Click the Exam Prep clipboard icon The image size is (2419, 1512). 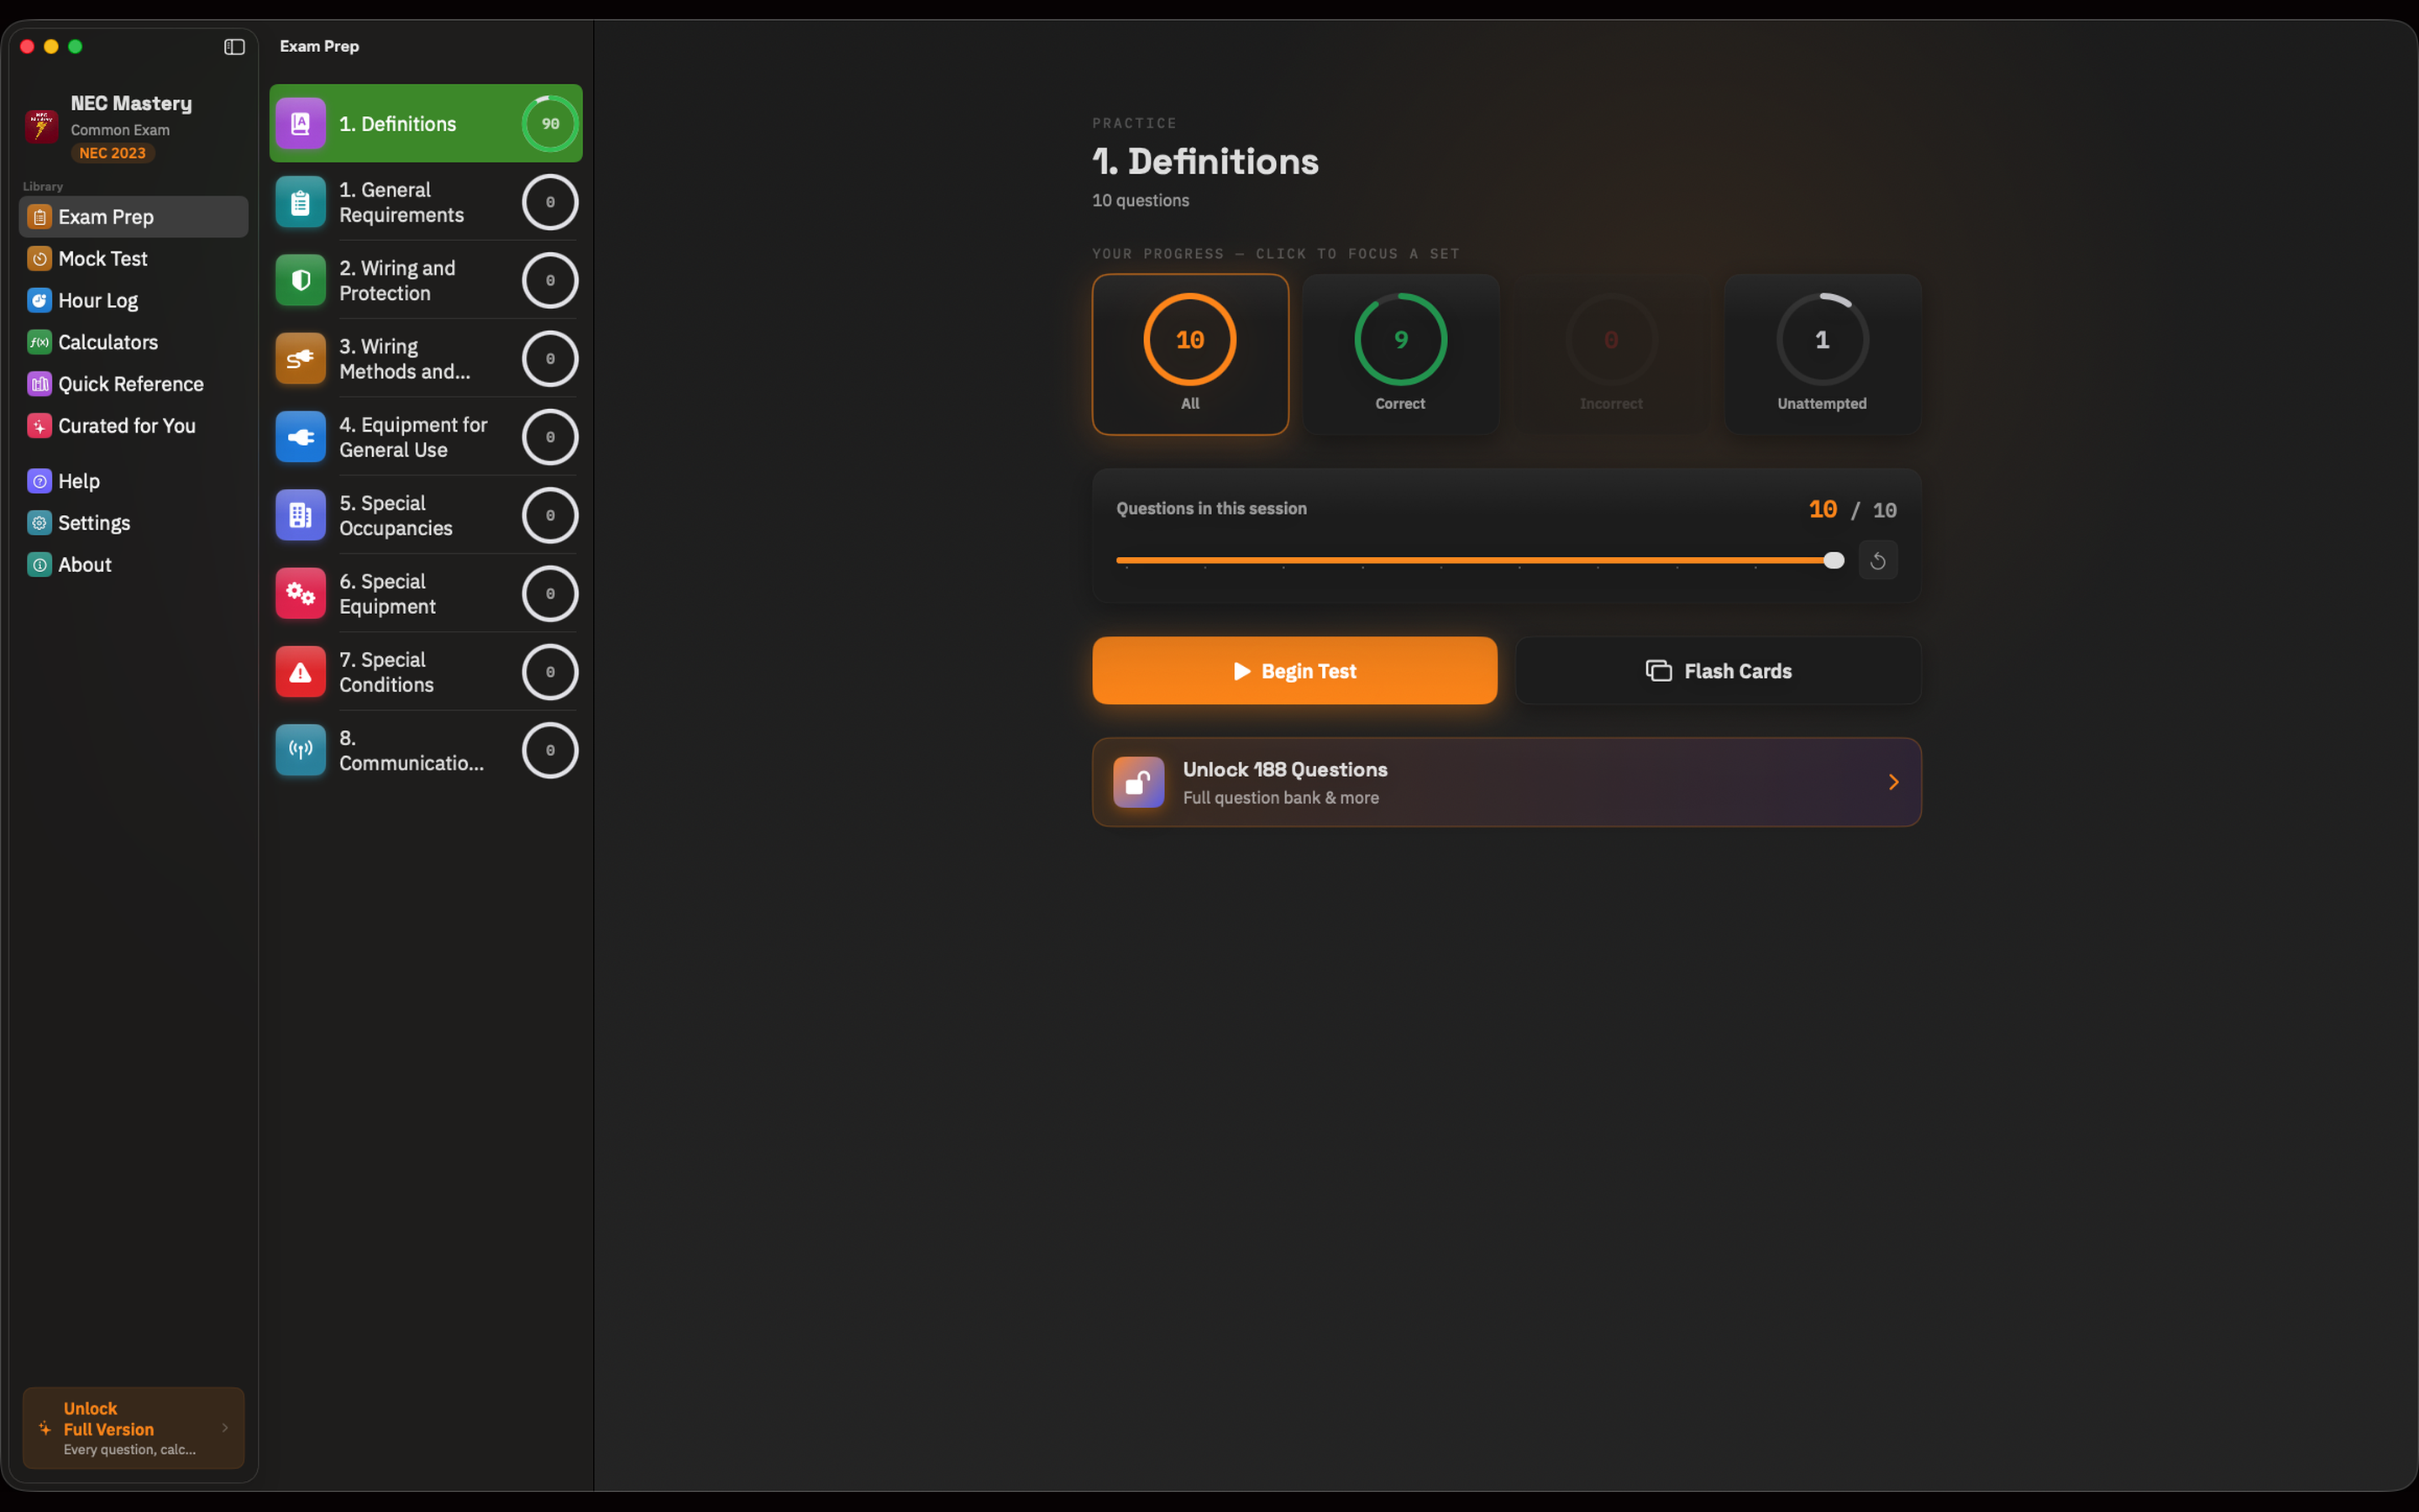click(39, 217)
